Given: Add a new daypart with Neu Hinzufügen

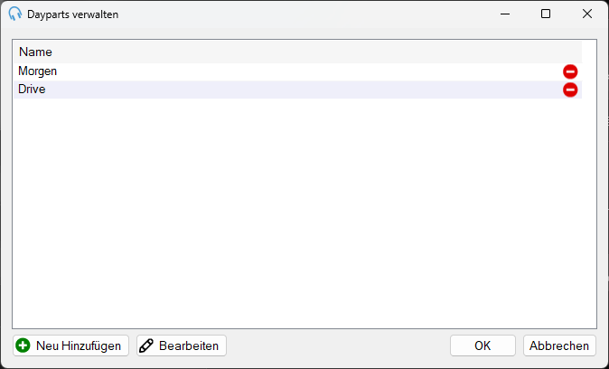Looking at the screenshot, I should point(70,345).
